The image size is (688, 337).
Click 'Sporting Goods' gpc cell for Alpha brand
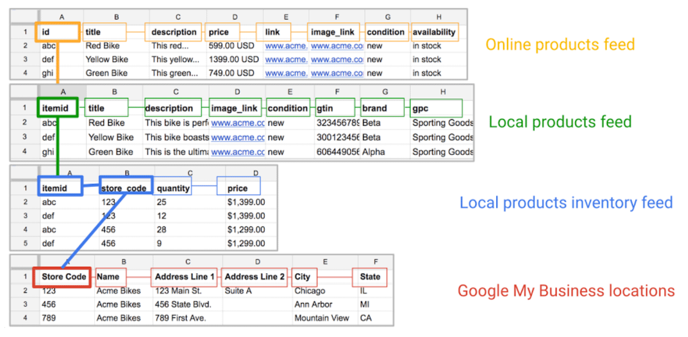[x=442, y=152]
